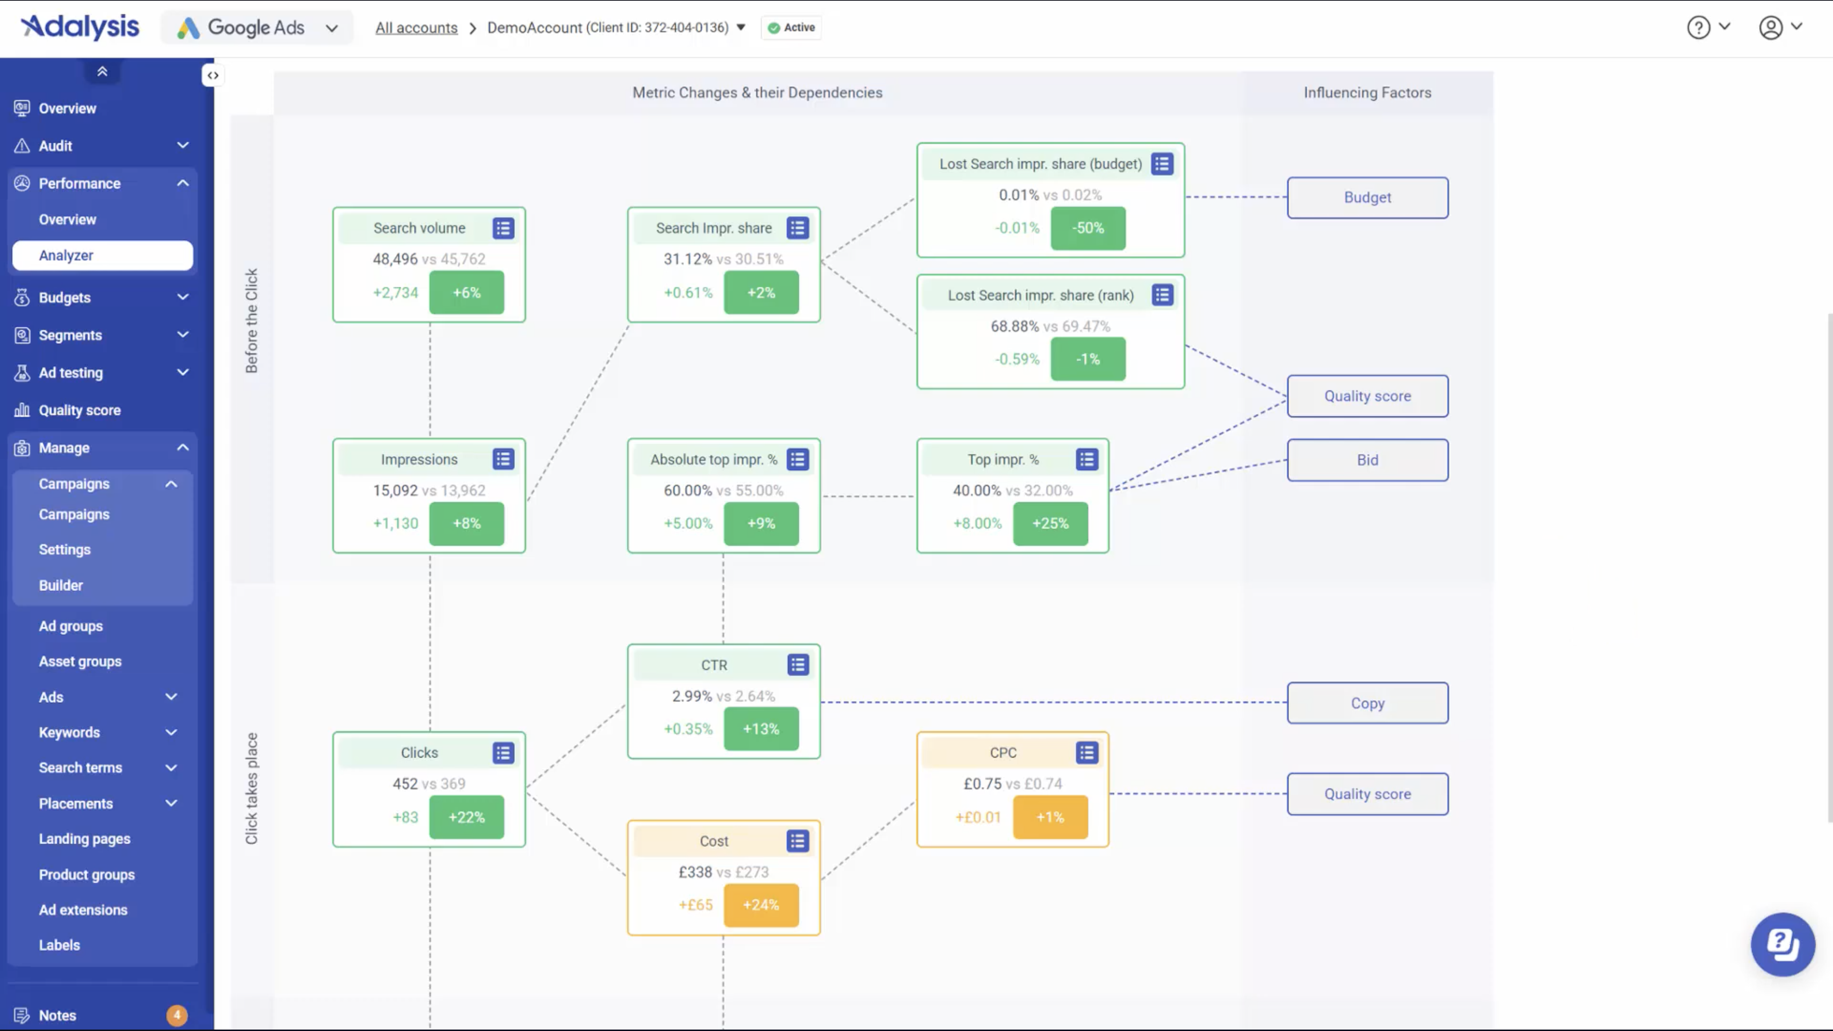Click the Quality score bar chart icon
This screenshot has width=1833, height=1031.
coord(22,410)
